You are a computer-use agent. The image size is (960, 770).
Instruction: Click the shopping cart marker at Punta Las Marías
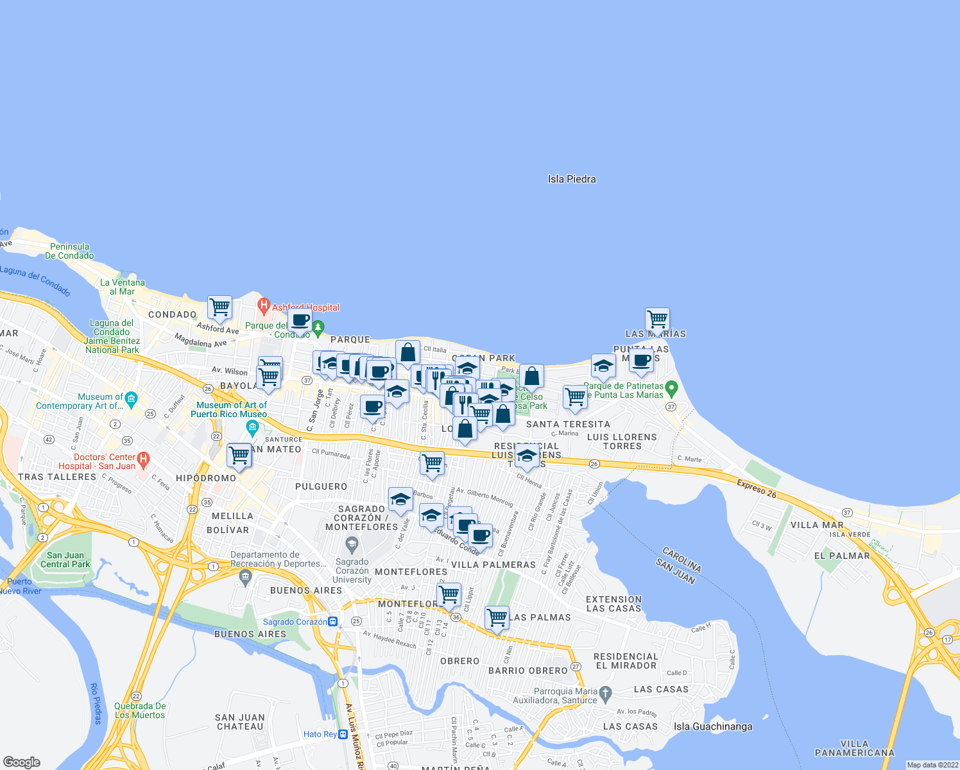[657, 320]
